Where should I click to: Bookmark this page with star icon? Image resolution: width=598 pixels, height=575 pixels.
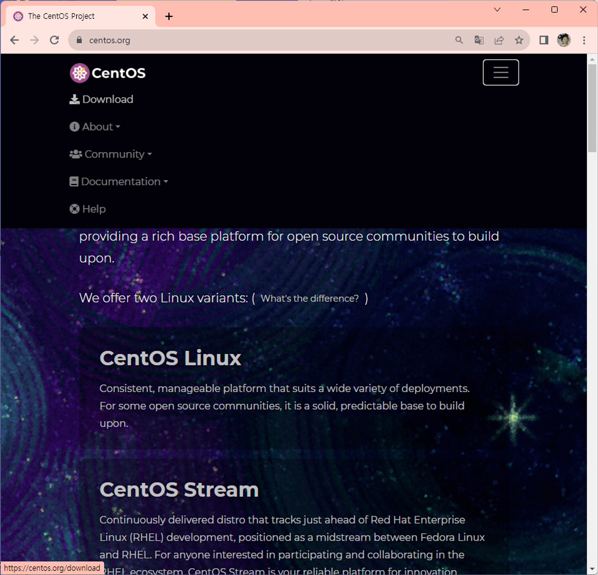point(519,40)
